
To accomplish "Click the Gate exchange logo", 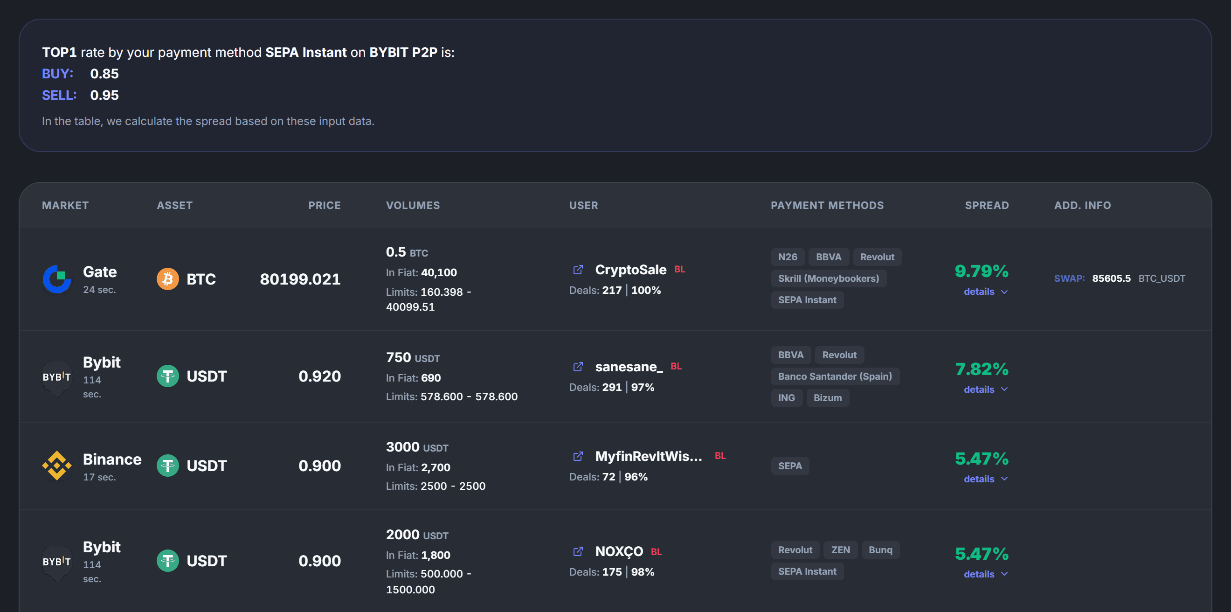I will pos(57,279).
